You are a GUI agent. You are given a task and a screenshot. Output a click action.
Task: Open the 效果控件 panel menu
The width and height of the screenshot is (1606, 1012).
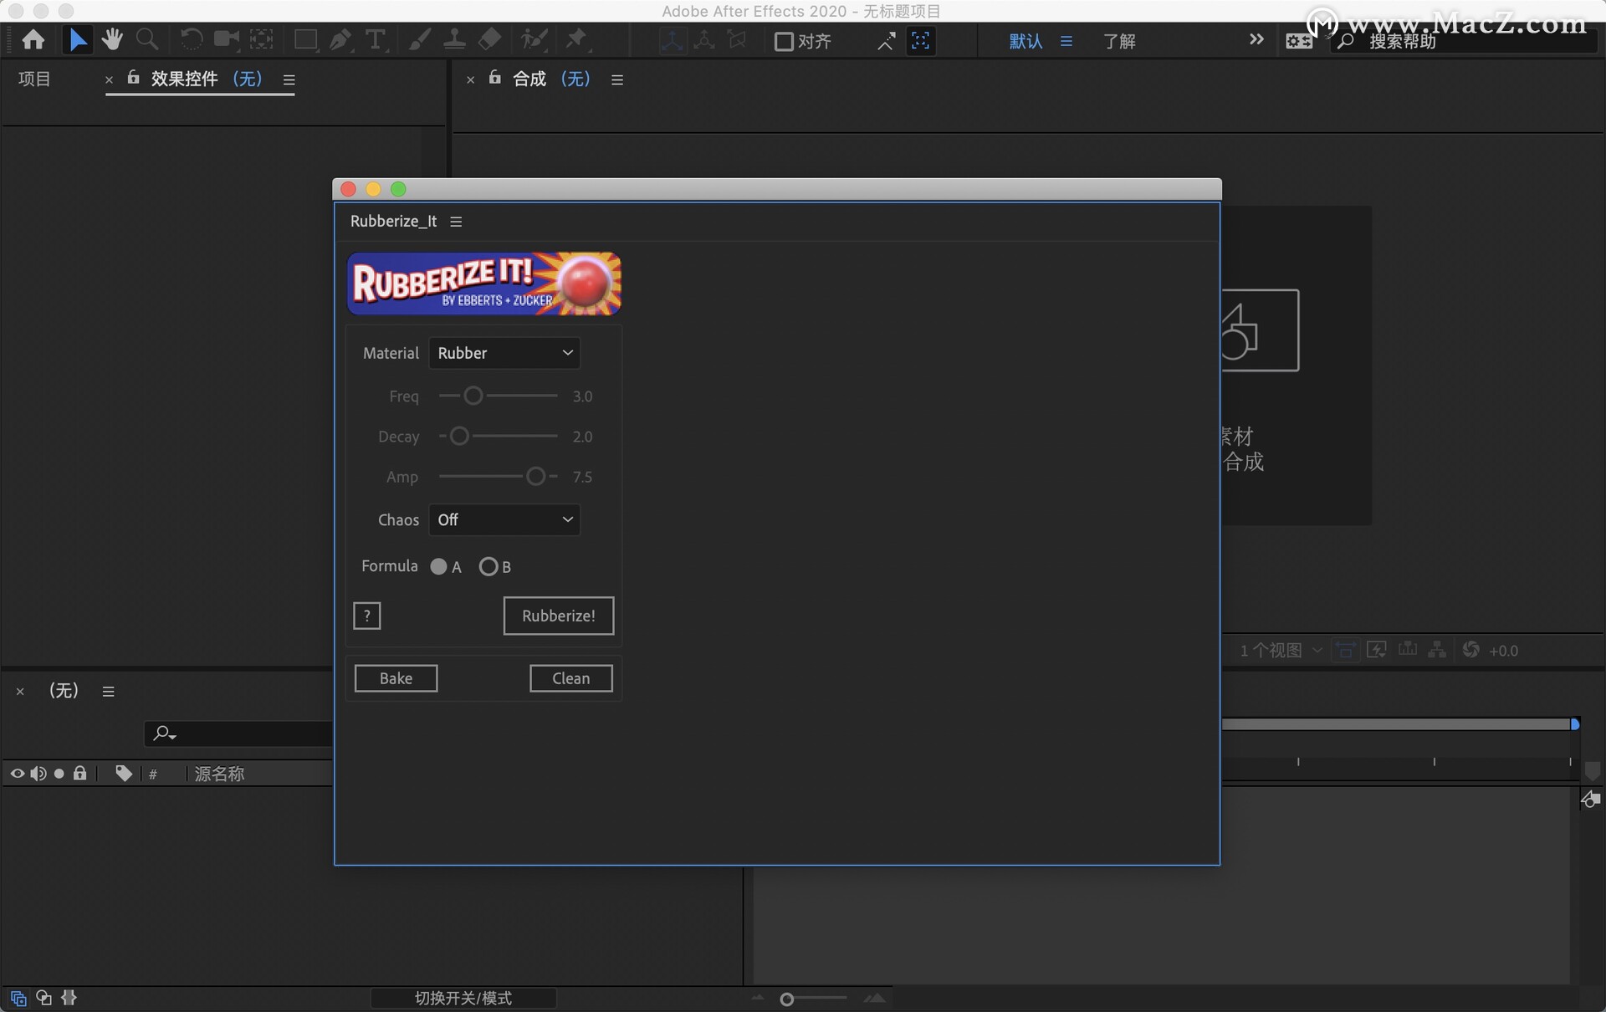(x=289, y=79)
